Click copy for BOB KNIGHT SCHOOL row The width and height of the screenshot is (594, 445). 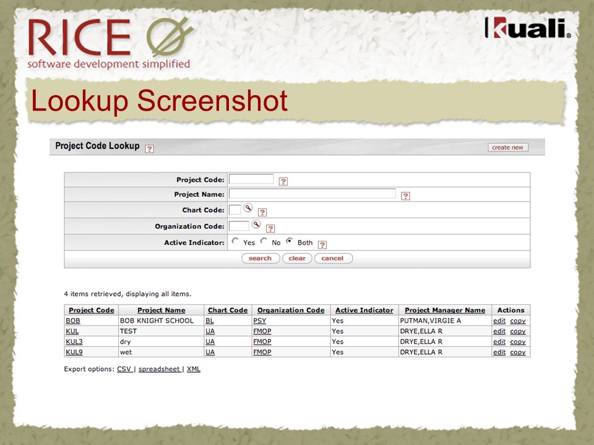click(x=517, y=321)
